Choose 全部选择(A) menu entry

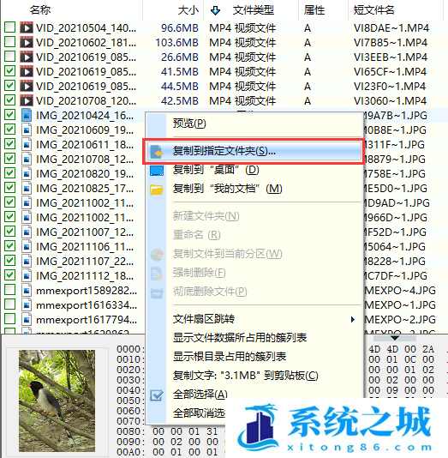click(200, 395)
